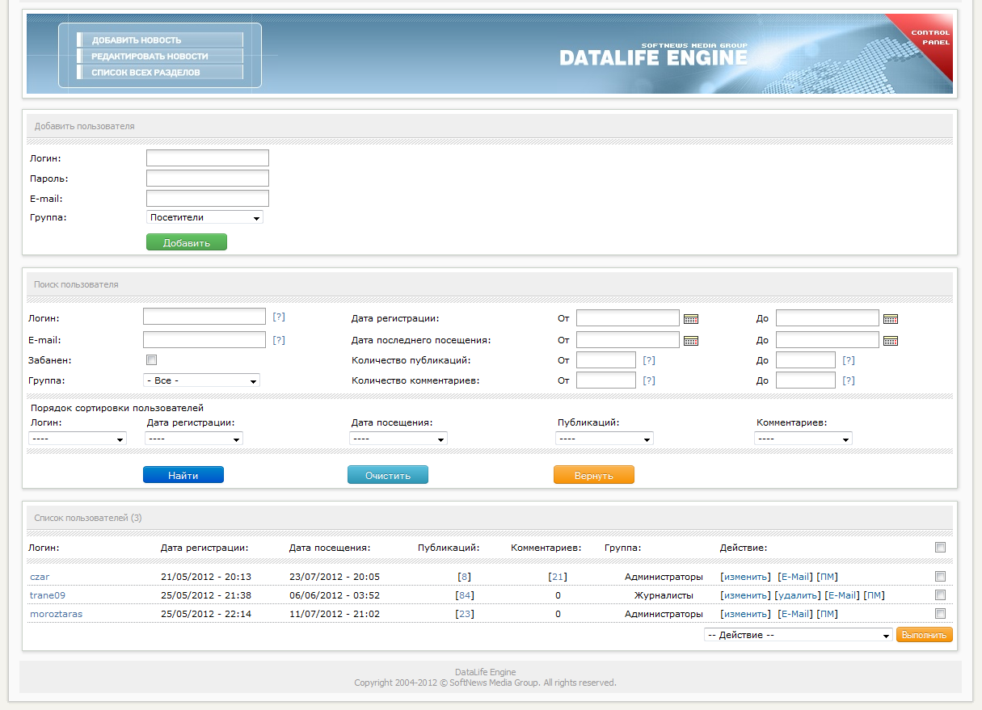
Task: Expand the Действие bulk action dropdown
Action: coord(798,635)
